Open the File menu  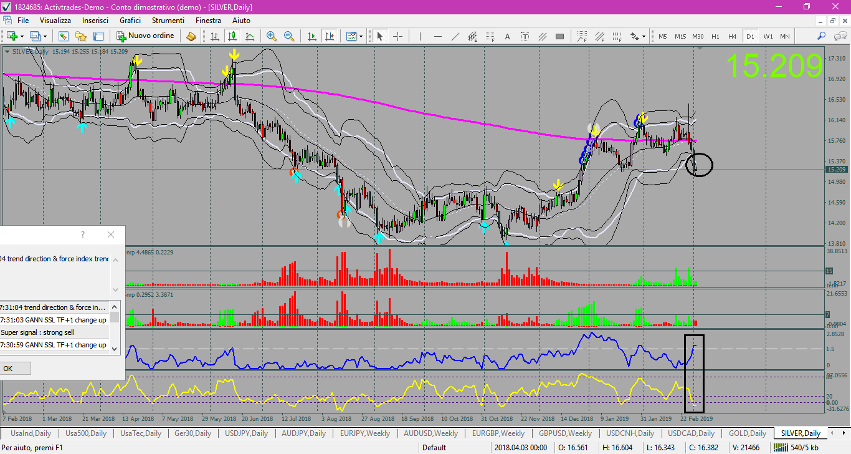coord(23,21)
